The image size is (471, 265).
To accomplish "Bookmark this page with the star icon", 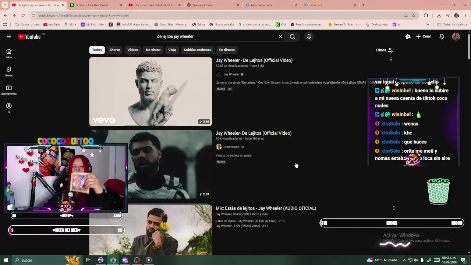I will point(414,15).
